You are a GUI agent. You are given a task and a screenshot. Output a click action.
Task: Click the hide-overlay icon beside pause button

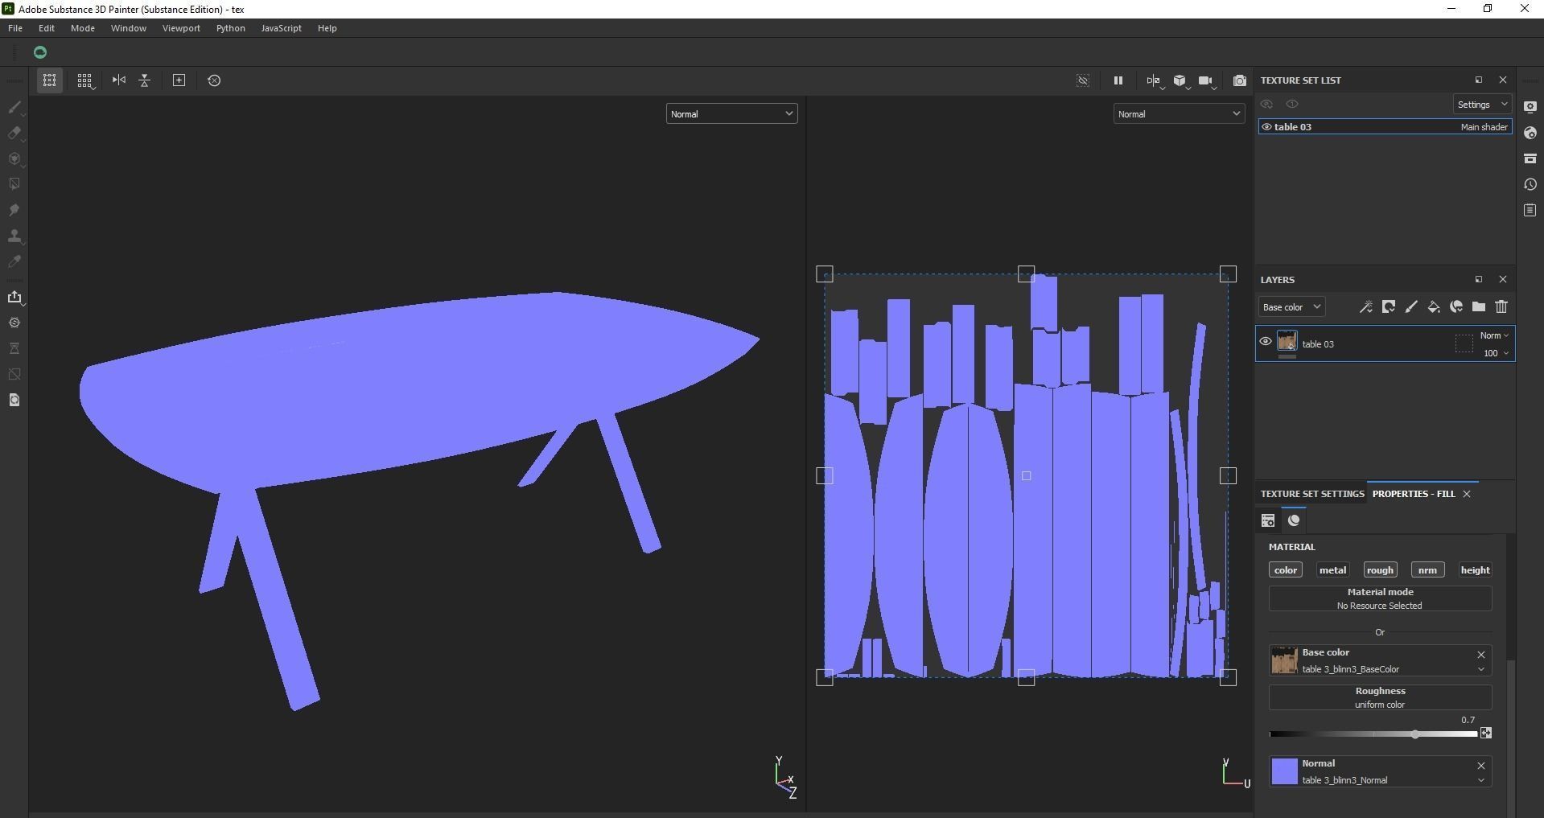click(1083, 80)
